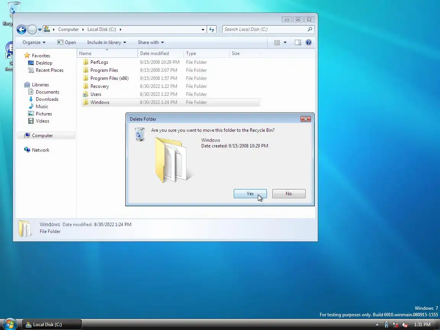Click the Music note icon

31,106
